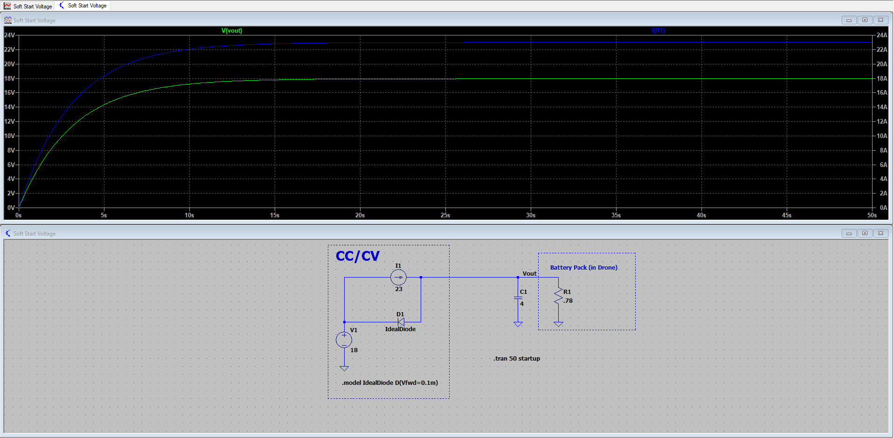Click the R1 reference designator label

pyautogui.click(x=567, y=292)
